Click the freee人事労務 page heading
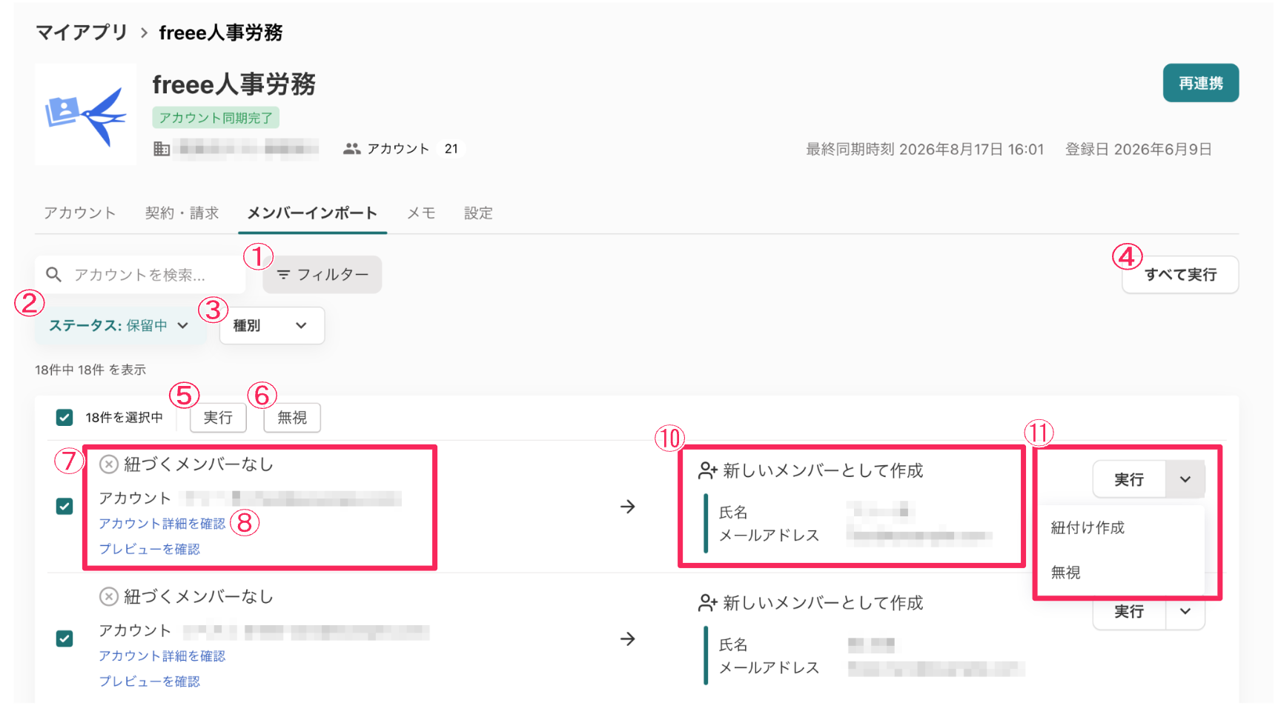The height and width of the screenshot is (720, 1281). 234,84
